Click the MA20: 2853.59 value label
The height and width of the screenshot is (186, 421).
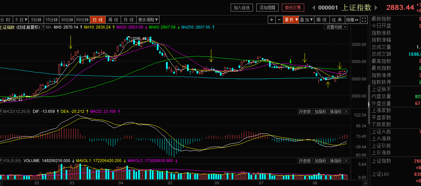[x=130, y=27]
